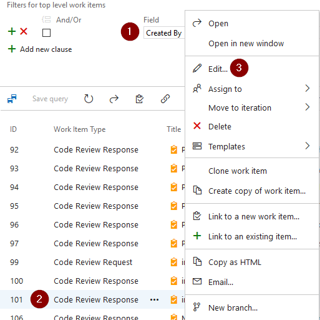Click the open work item arrow icon
320x320 pixels.
[114, 99]
